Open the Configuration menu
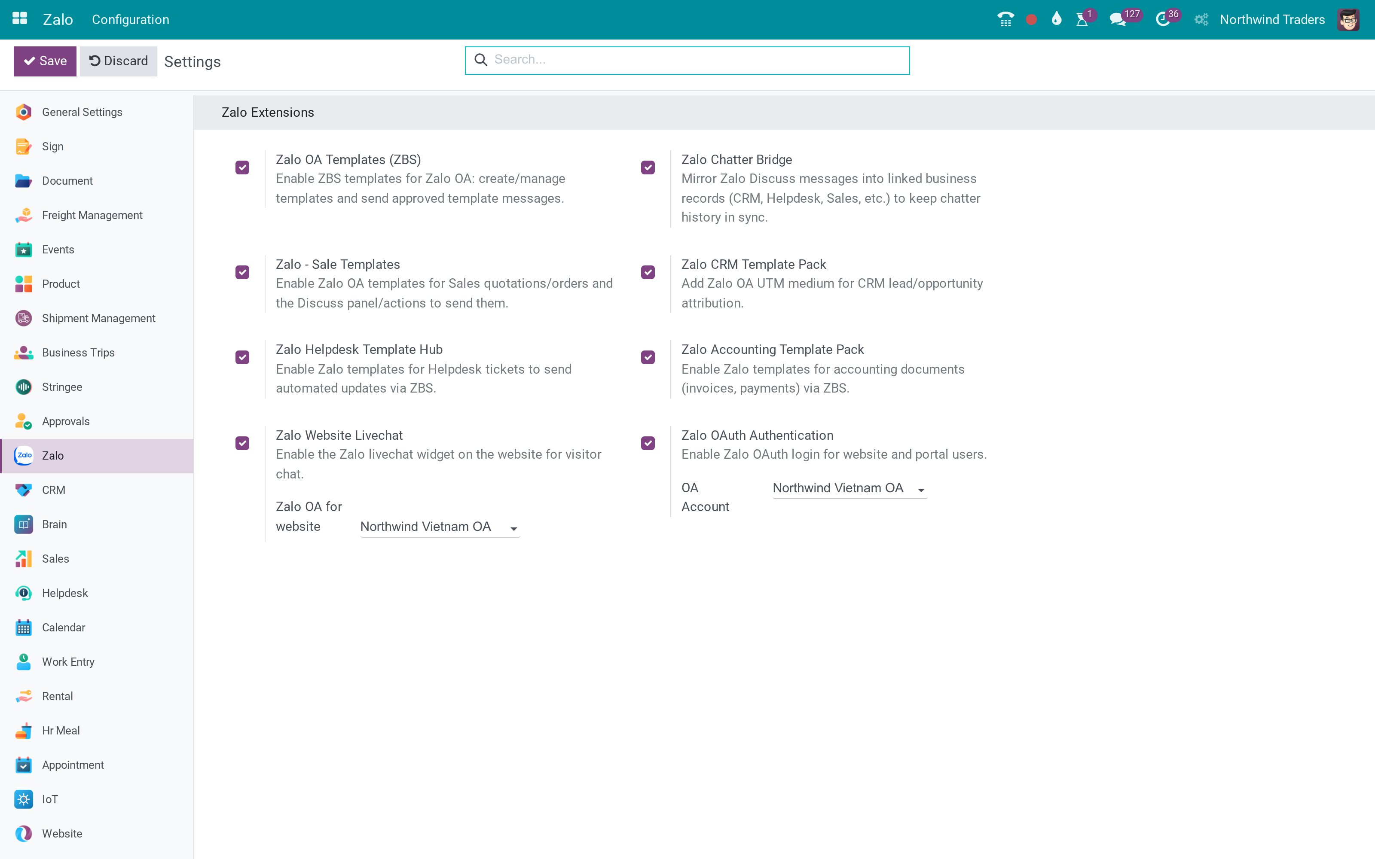The image size is (1375, 859). pyautogui.click(x=131, y=20)
